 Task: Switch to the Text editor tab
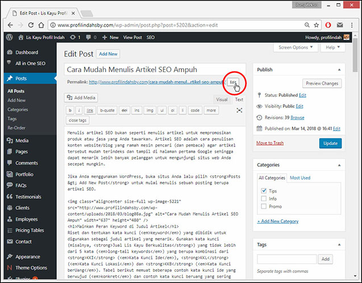click(239, 99)
